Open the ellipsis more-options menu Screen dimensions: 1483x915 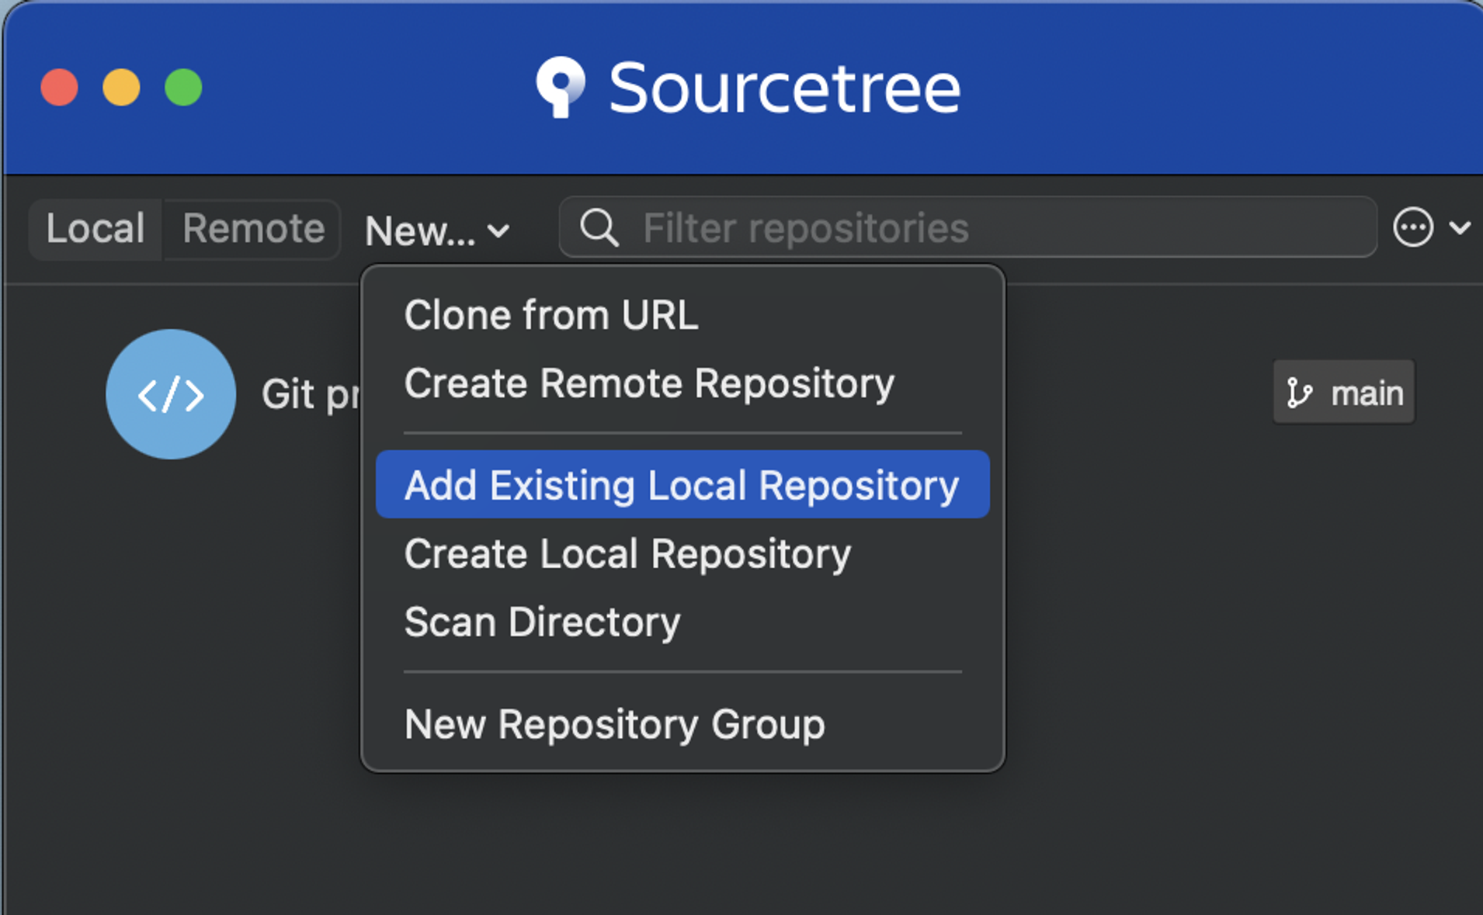click(1413, 227)
